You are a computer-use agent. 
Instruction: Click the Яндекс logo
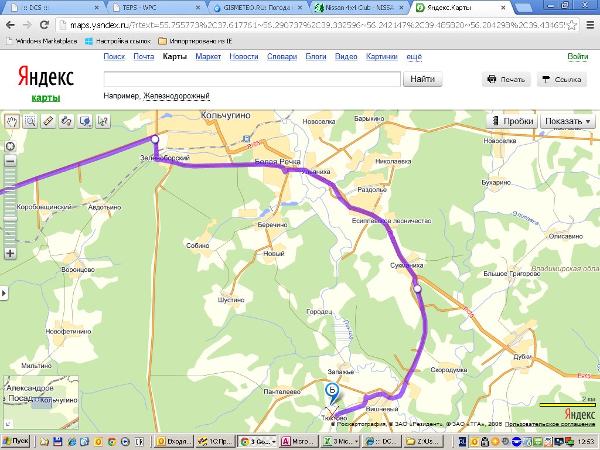[46, 77]
